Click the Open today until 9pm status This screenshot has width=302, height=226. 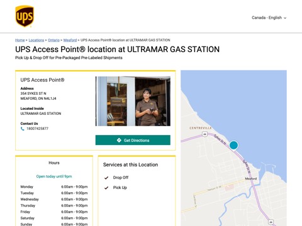(54, 176)
